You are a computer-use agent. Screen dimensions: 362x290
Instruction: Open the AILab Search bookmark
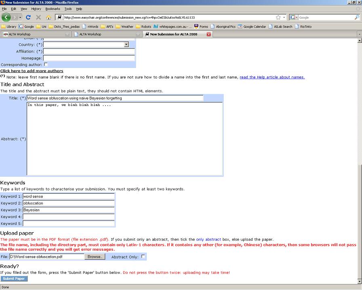pos(280,27)
